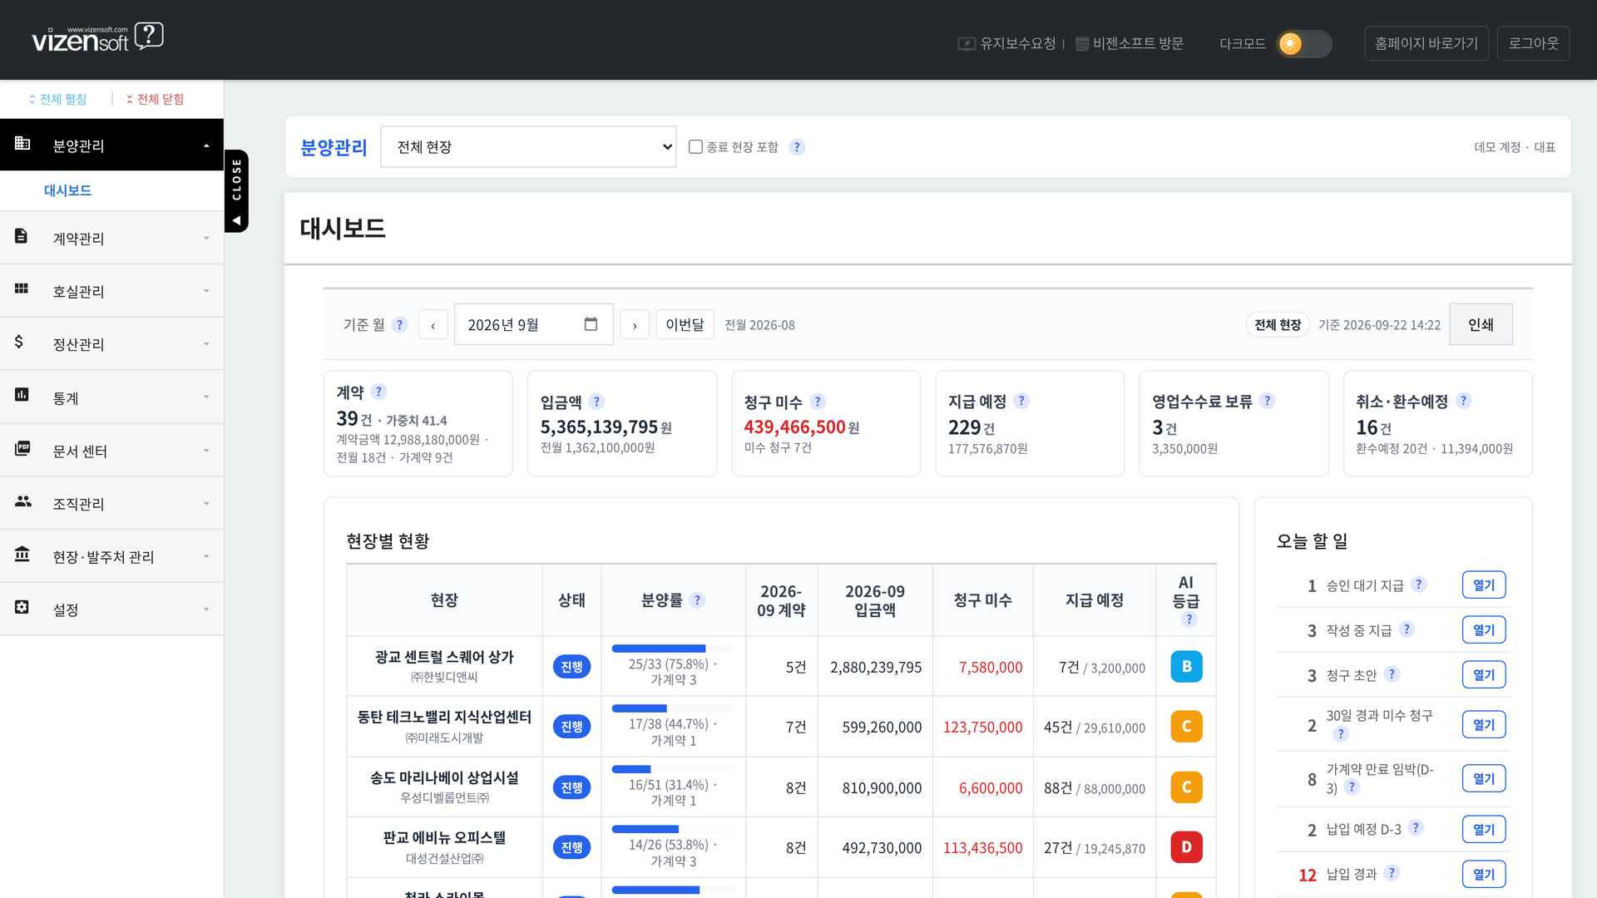
Task: Click the 문서 센터 PDF icon
Action: point(22,448)
